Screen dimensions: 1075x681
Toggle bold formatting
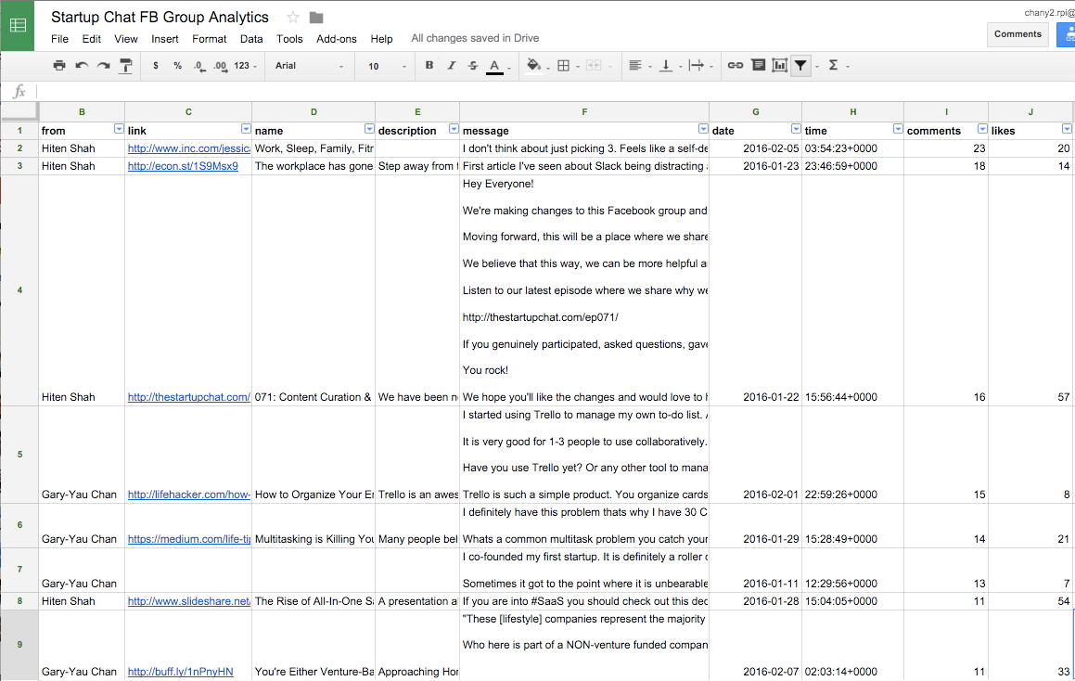429,65
